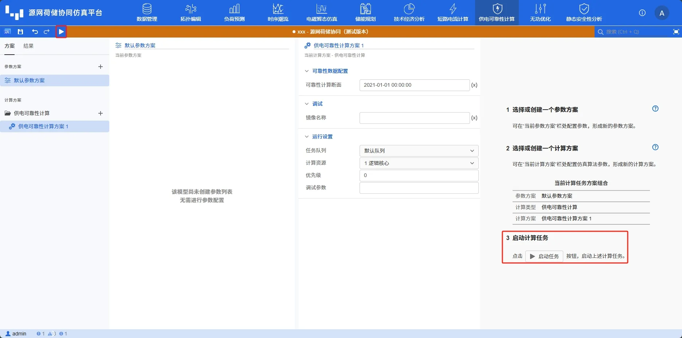The height and width of the screenshot is (338, 682).
Task: Switch to the 结果 tab
Action: (x=28, y=46)
